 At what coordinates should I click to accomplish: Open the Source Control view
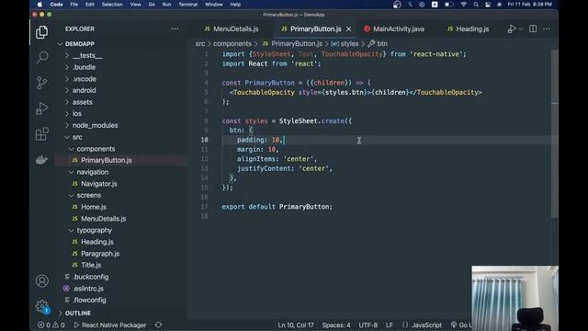coord(42,83)
